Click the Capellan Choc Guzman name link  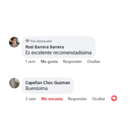[x=48, y=83]
